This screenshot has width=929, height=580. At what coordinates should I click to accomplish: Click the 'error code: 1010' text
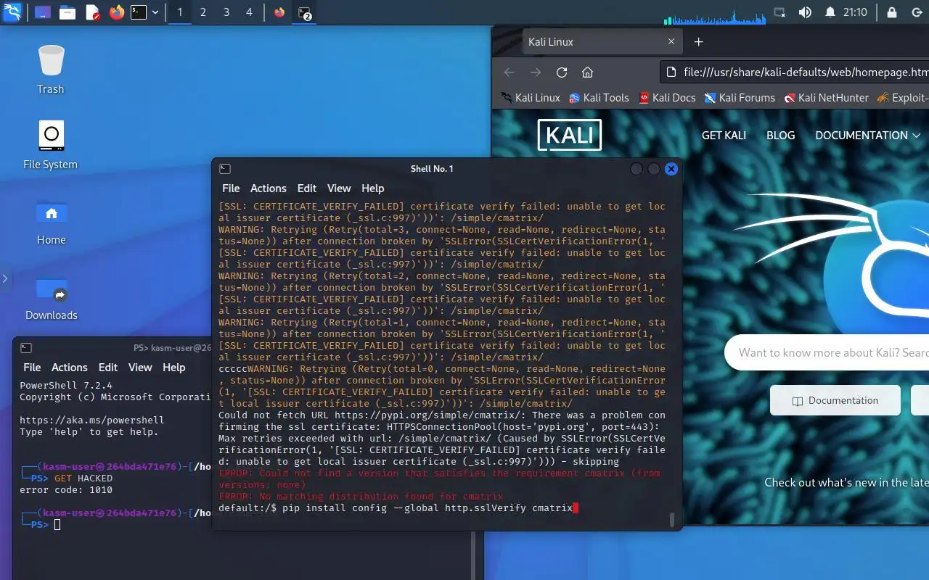[66, 490]
